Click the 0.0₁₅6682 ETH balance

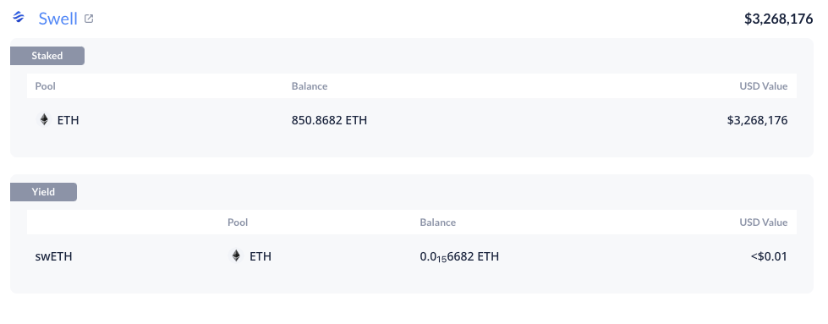coord(459,257)
